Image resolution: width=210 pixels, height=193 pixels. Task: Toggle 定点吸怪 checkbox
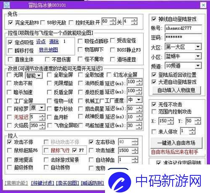click(x=10, y=42)
